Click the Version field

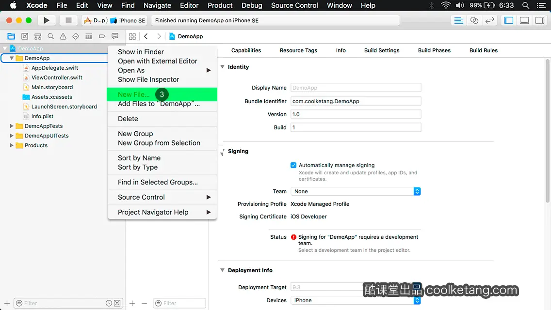point(356,114)
